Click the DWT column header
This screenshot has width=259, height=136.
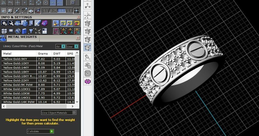click(x=59, y=53)
